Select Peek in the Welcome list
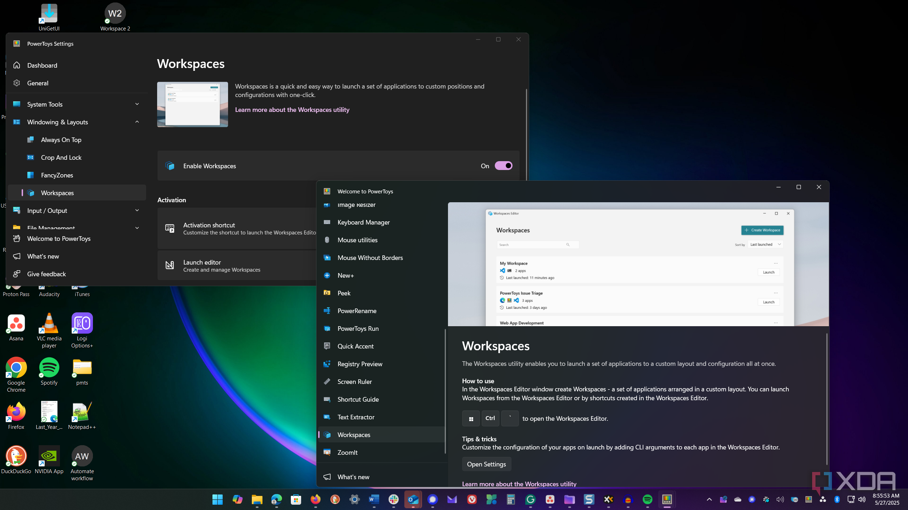This screenshot has height=510, width=908. click(381, 293)
